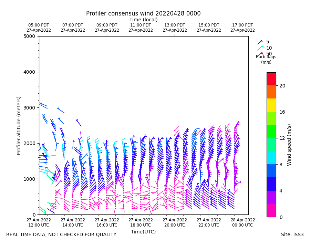This screenshot has width=310, height=241.
Task: Click the light blue colorbar segment below 8
Action: tap(271, 171)
